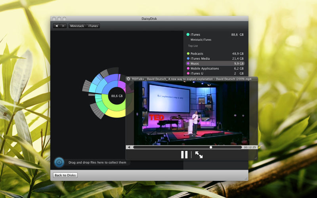
Task: Click the Top List heading
Action: tap(193, 46)
